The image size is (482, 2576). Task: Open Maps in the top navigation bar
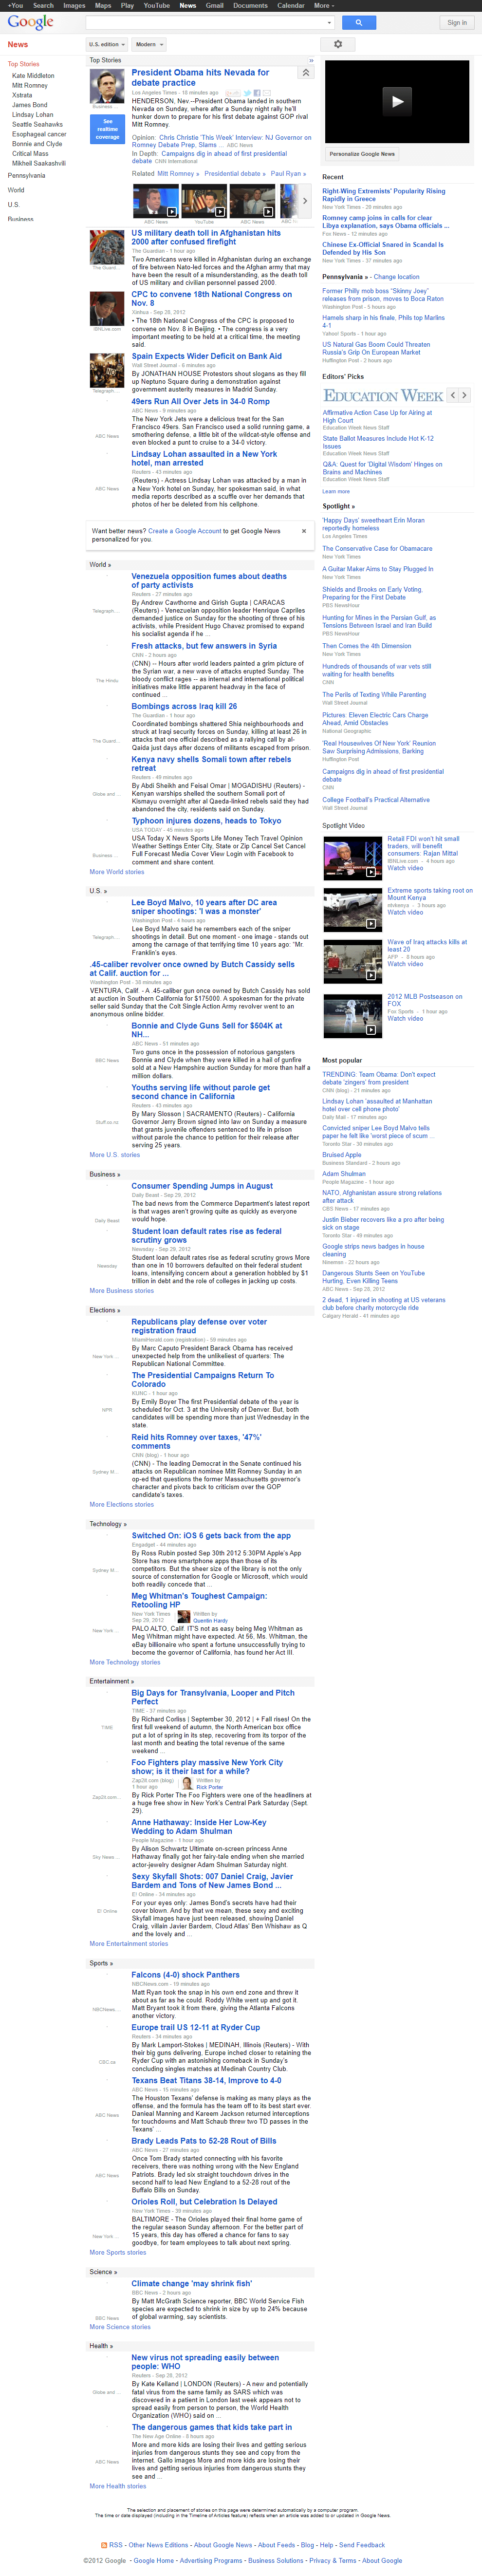103,5
